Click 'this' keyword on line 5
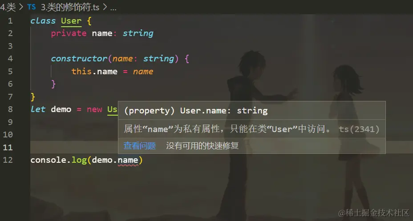Viewport: 413px width, 221px height. [81, 71]
